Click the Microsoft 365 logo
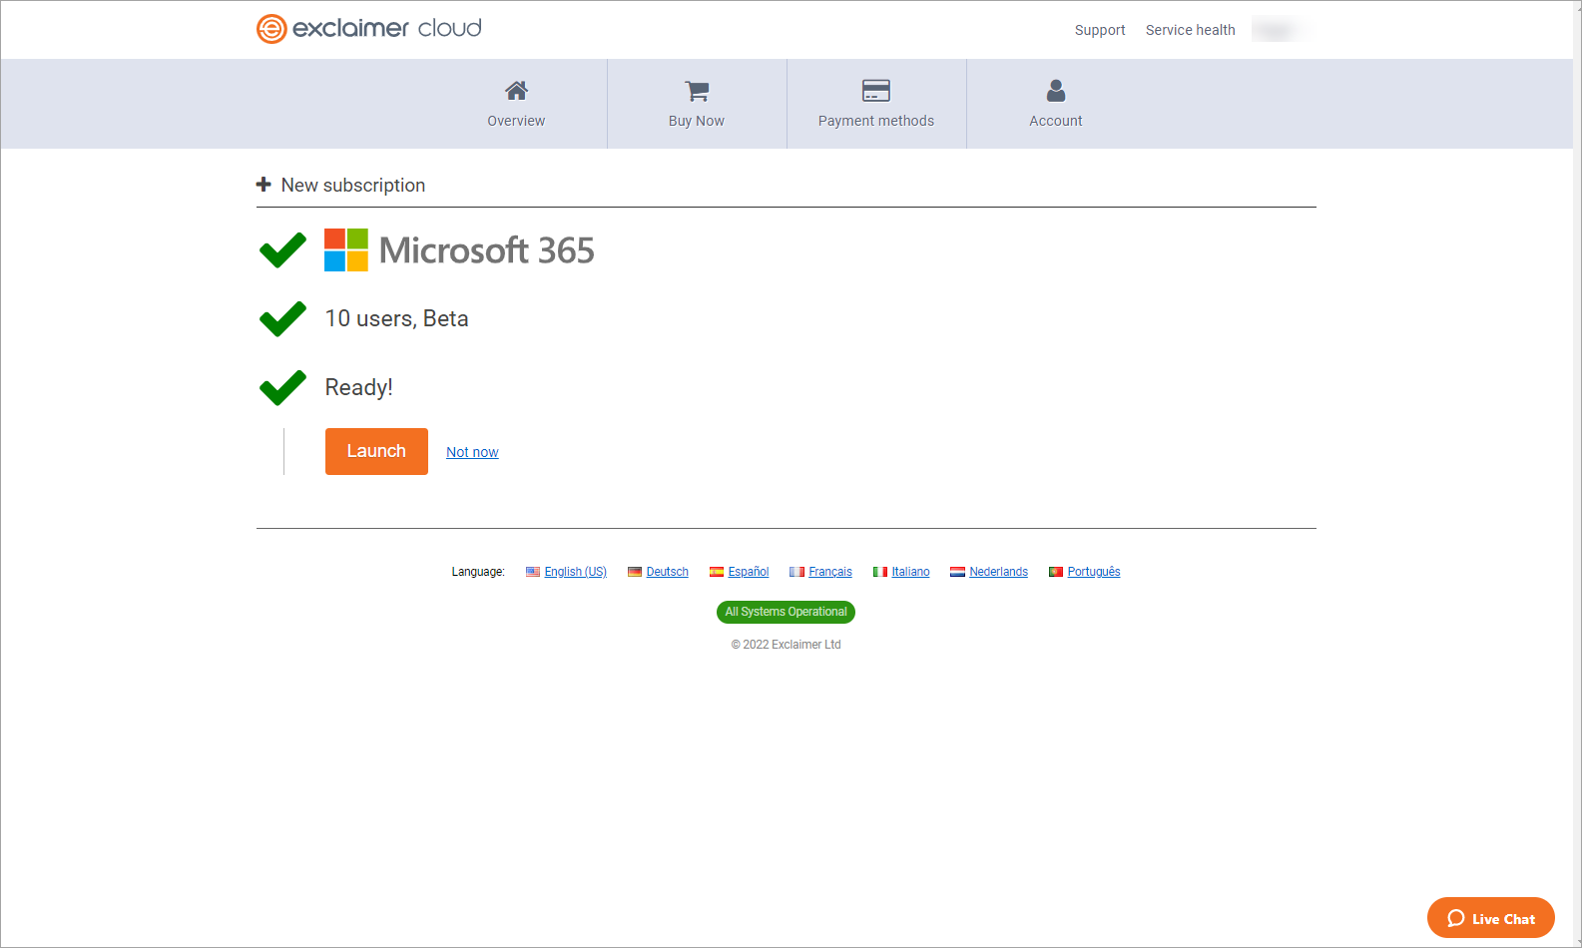The width and height of the screenshot is (1582, 948). click(x=346, y=250)
